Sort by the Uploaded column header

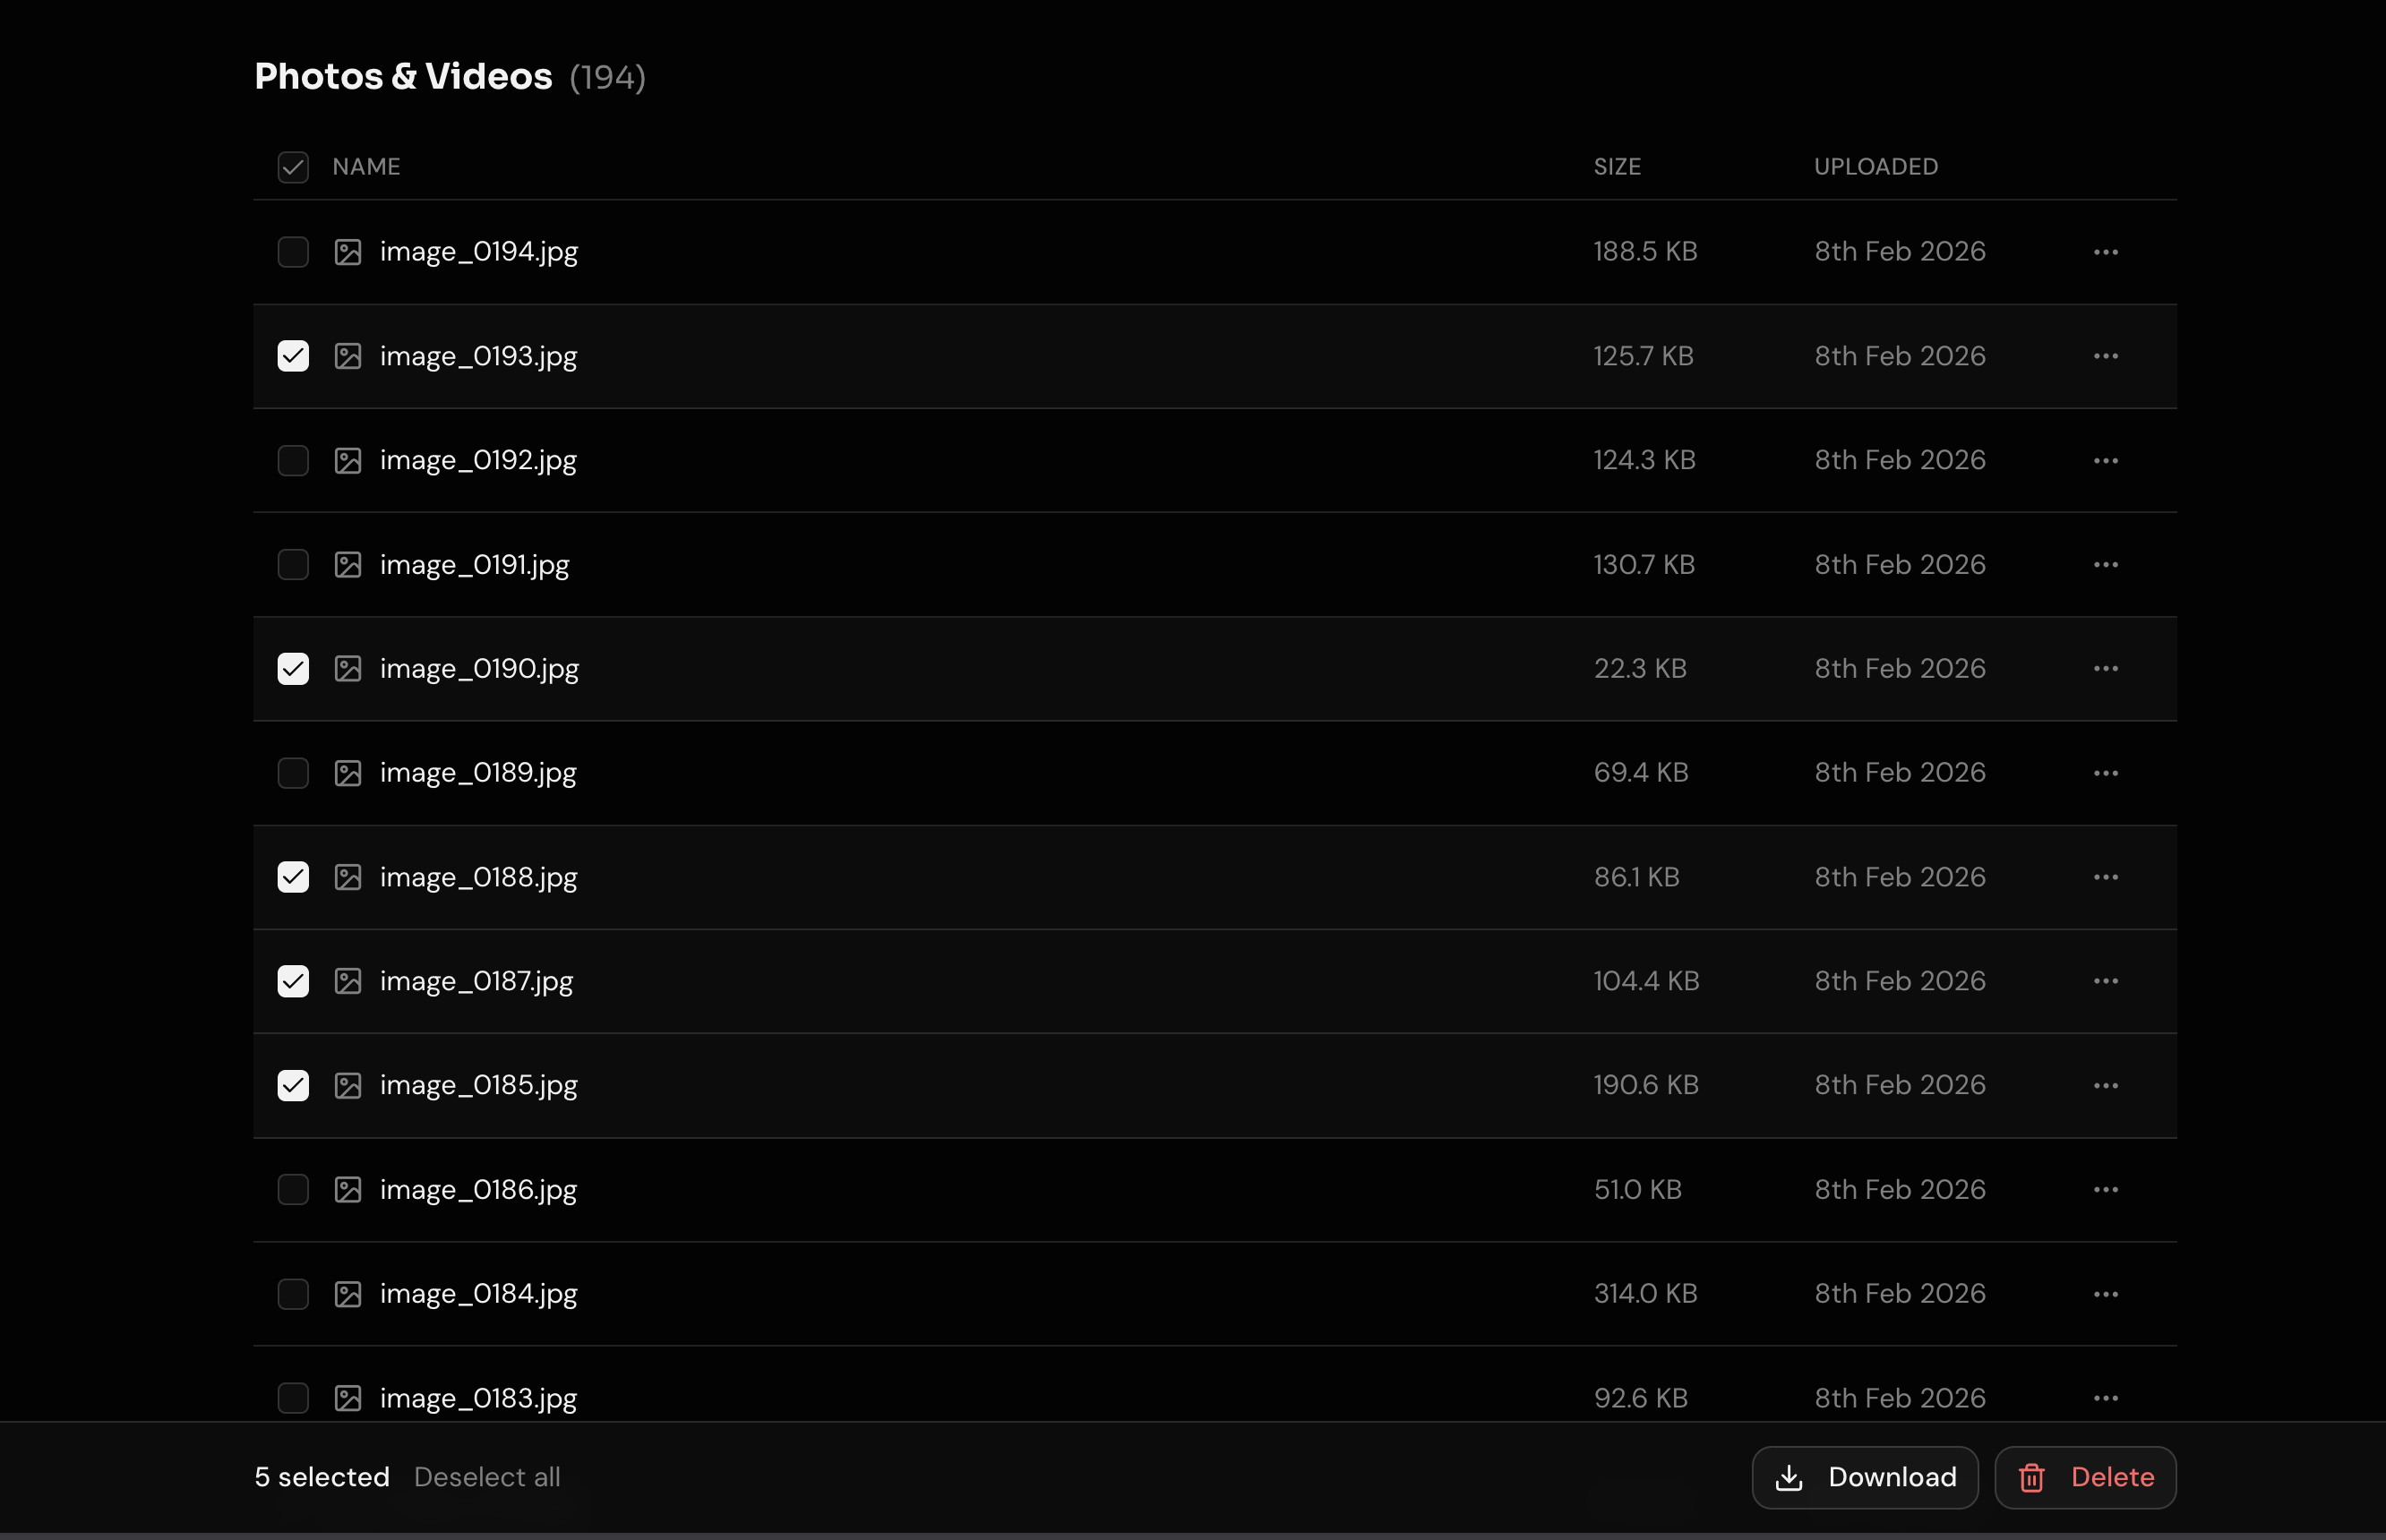click(1875, 167)
